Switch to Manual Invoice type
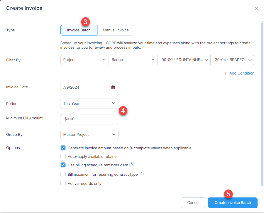The image size is (264, 213). click(x=116, y=30)
